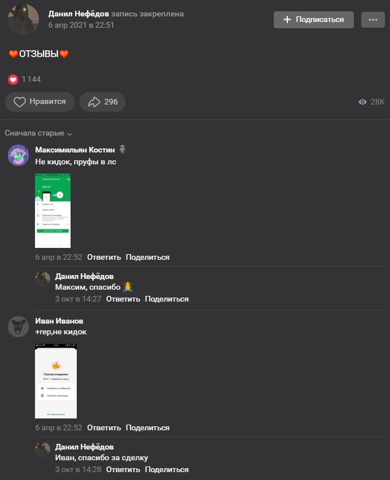Image resolution: width=390 pixels, height=480 pixels.
Task: Open the white payment-sent screenshot thumbnail
Action: point(56,381)
